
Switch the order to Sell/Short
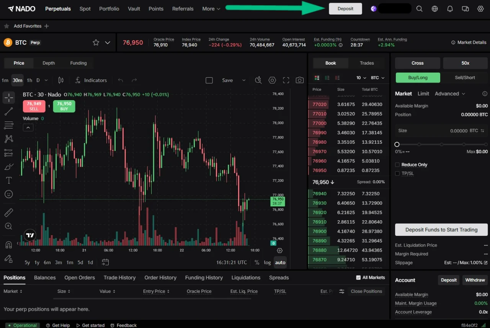465,78
